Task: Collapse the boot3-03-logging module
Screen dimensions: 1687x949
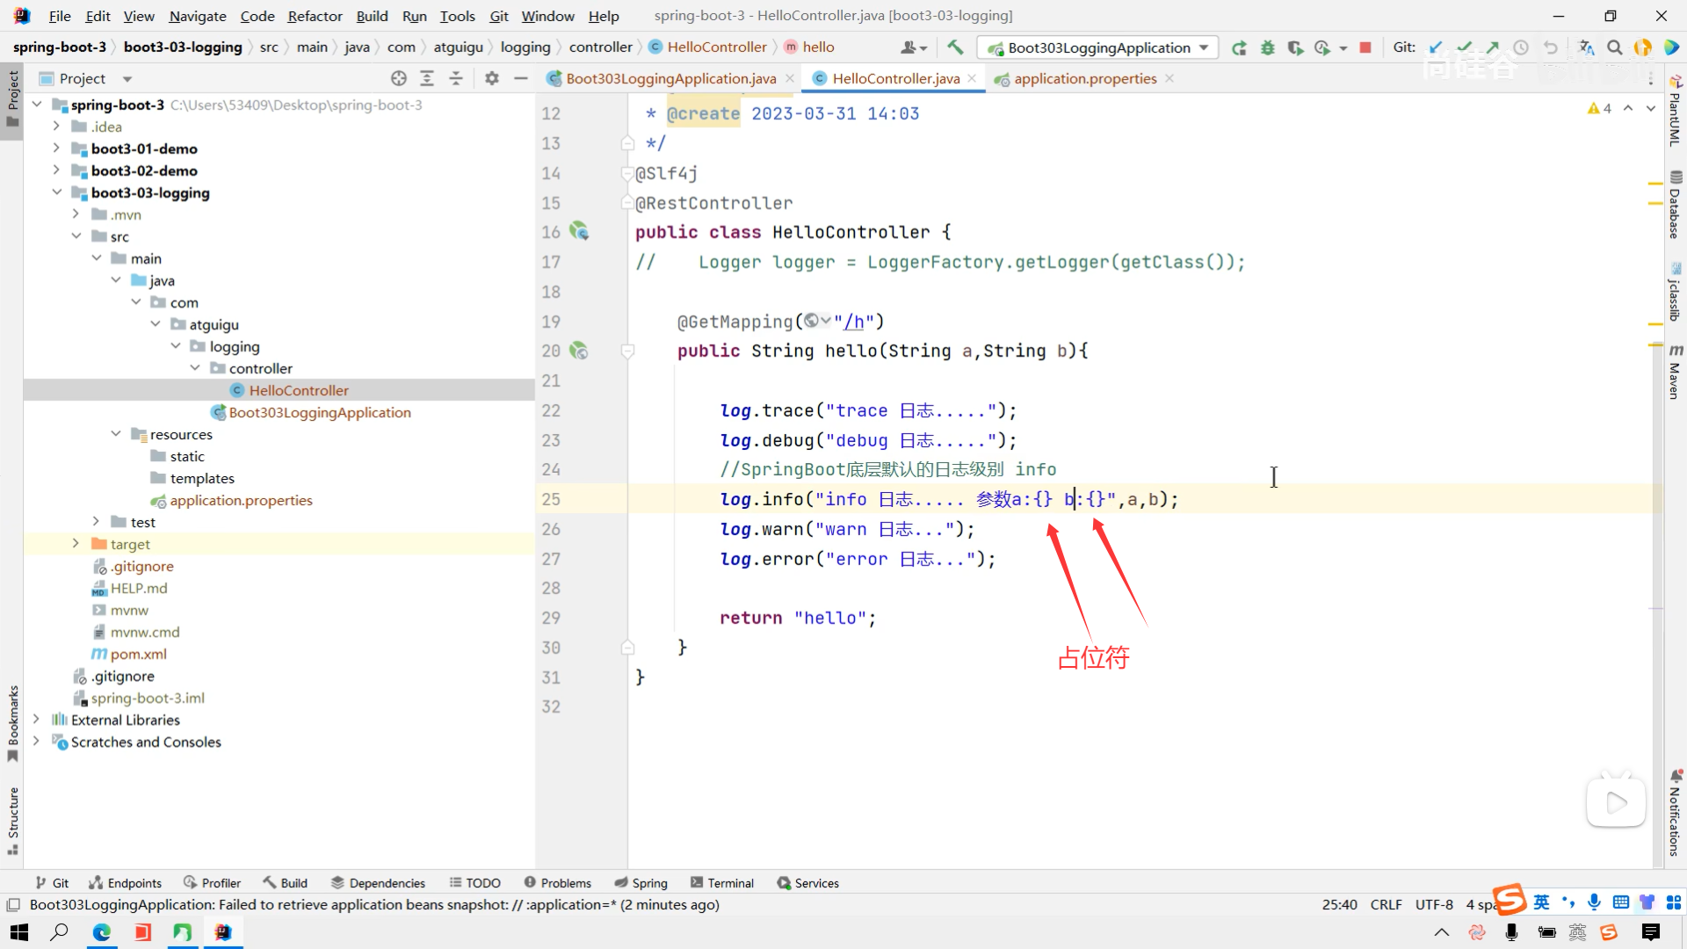Action: point(56,192)
